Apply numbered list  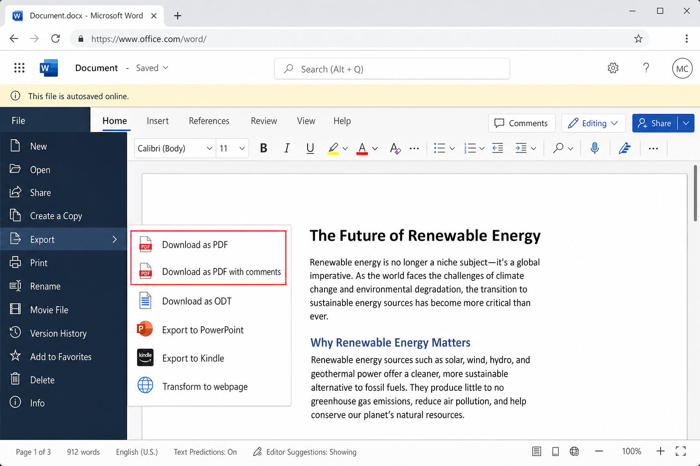tap(470, 148)
